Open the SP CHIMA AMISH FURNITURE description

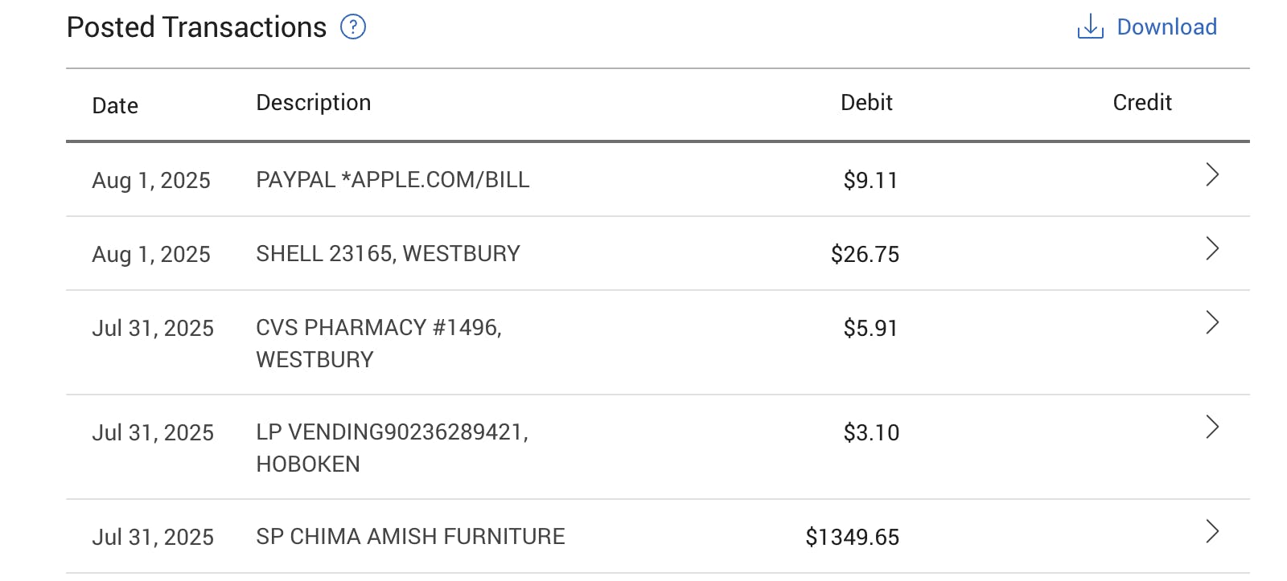[x=410, y=537]
